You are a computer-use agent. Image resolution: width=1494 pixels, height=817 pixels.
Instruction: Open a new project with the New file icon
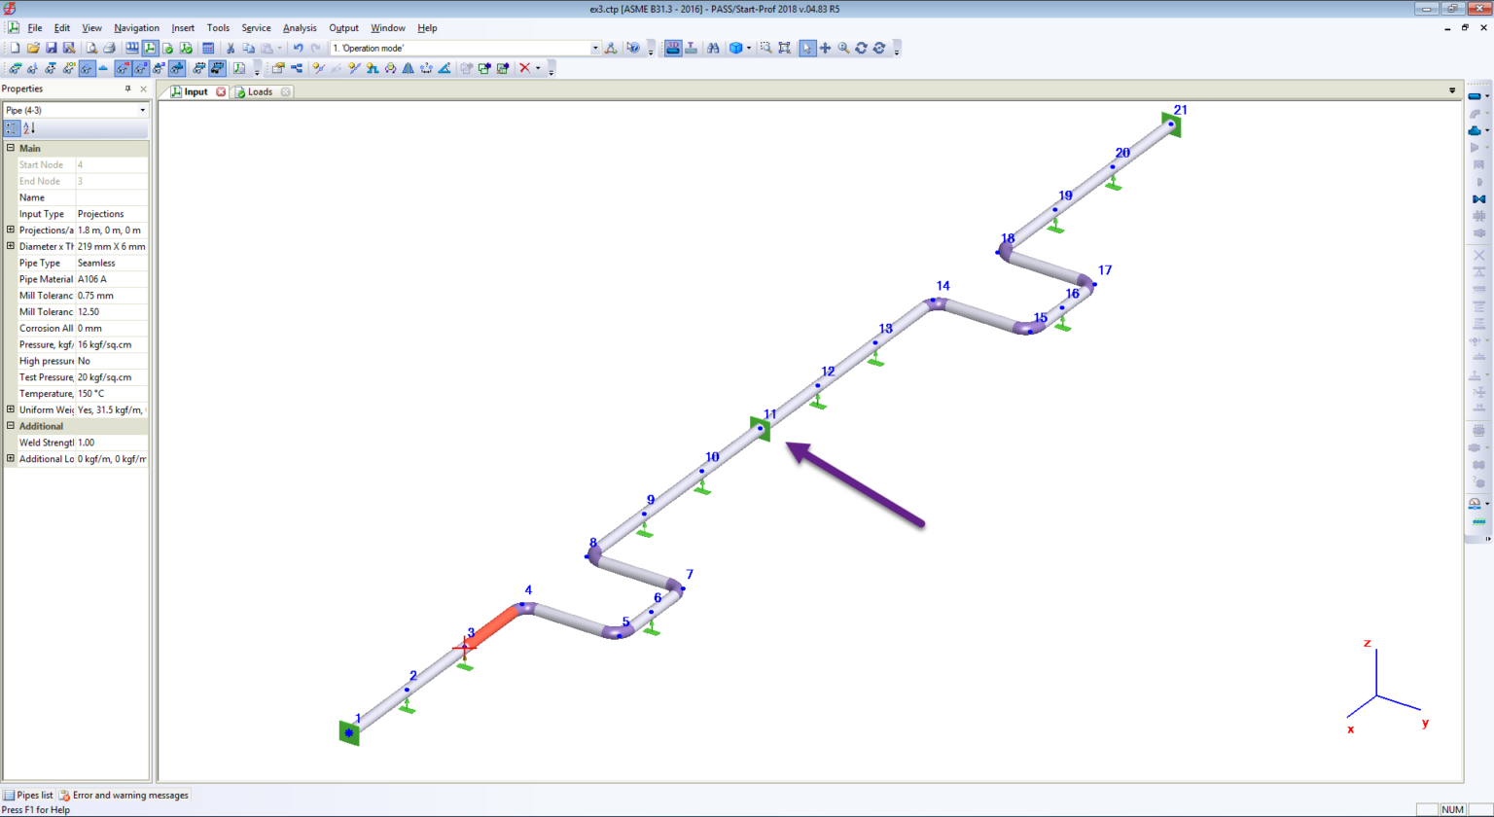pos(14,48)
